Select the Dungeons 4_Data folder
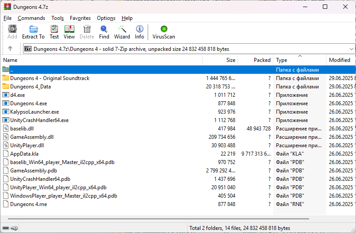Screen dimensions: 356x233 (x=30, y=87)
